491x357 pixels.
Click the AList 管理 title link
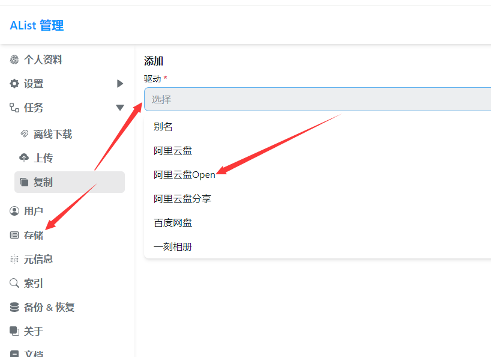(37, 25)
